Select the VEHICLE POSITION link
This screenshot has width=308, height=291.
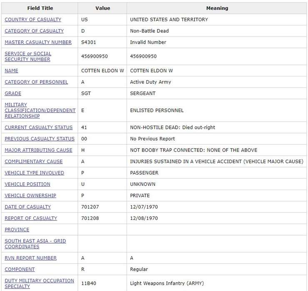click(27, 184)
